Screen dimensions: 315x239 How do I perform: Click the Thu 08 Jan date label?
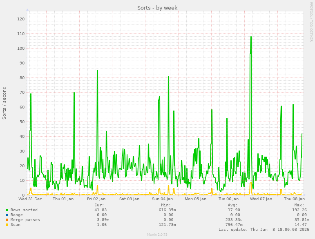294,199
